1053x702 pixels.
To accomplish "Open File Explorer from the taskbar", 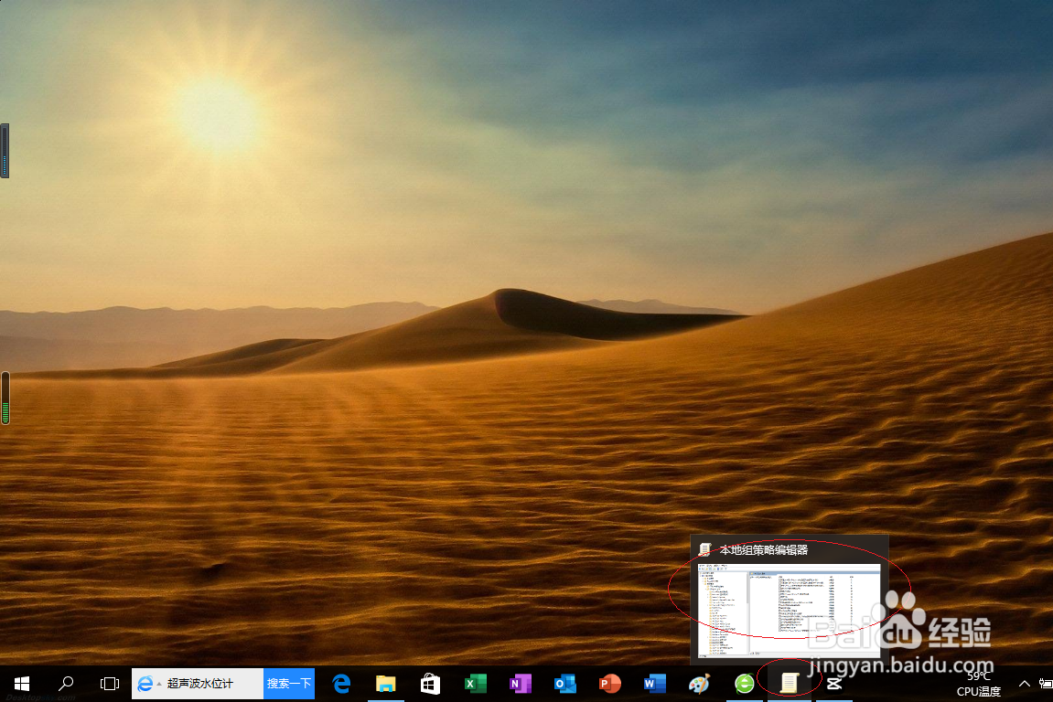I will point(385,683).
